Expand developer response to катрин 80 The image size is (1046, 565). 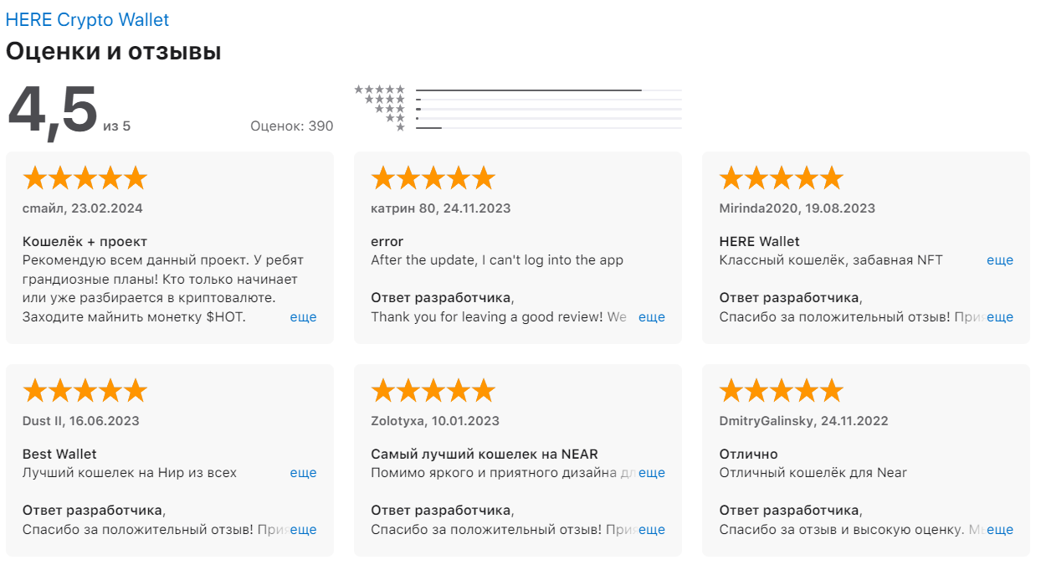[651, 317]
